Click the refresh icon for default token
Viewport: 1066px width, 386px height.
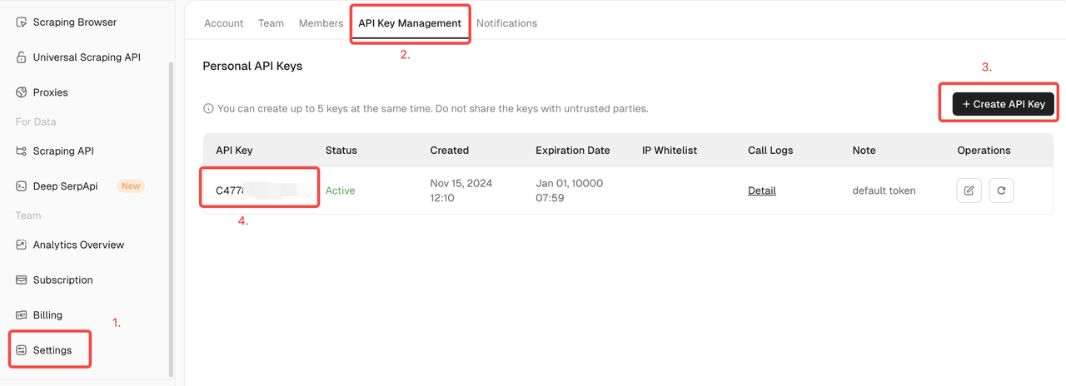coord(1001,191)
